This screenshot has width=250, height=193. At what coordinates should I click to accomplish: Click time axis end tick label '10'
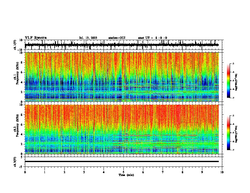[x=222, y=172]
